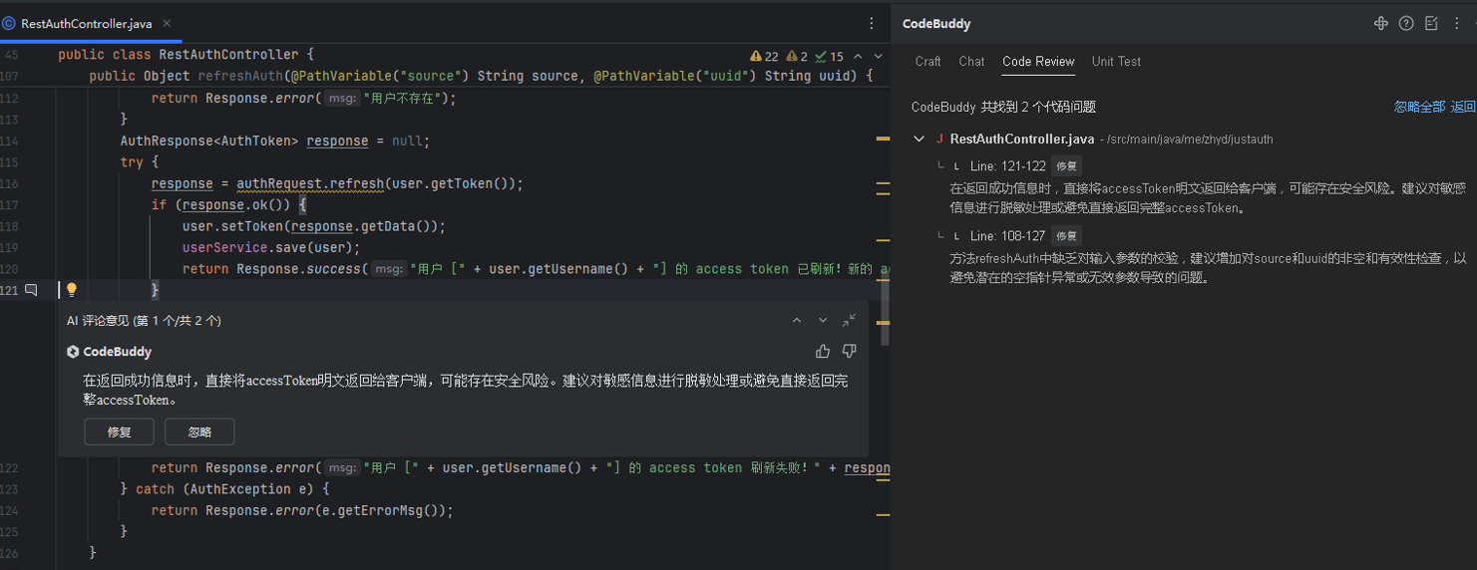Close the RestAuthController.java editor tab
This screenshot has width=1477, height=570.
pyautogui.click(x=167, y=23)
